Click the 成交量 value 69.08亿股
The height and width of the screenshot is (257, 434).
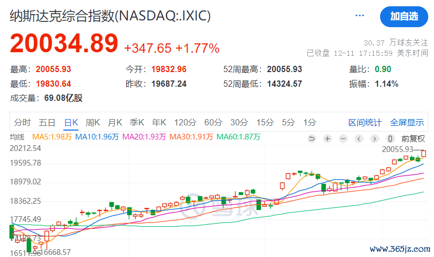click(x=63, y=98)
